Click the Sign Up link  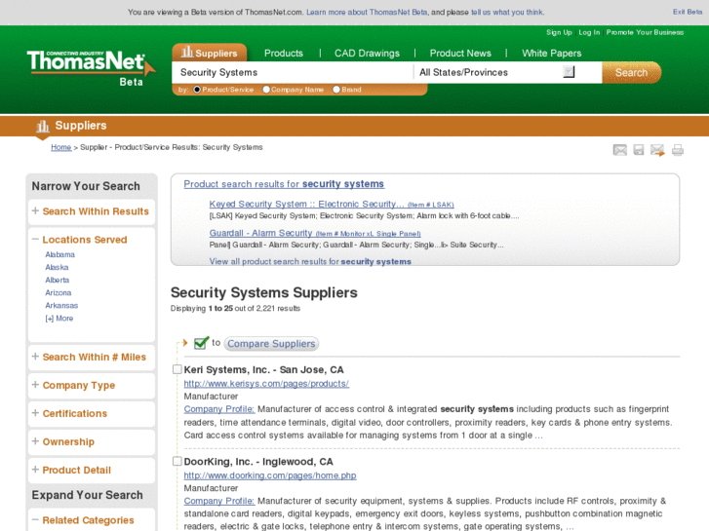click(559, 32)
